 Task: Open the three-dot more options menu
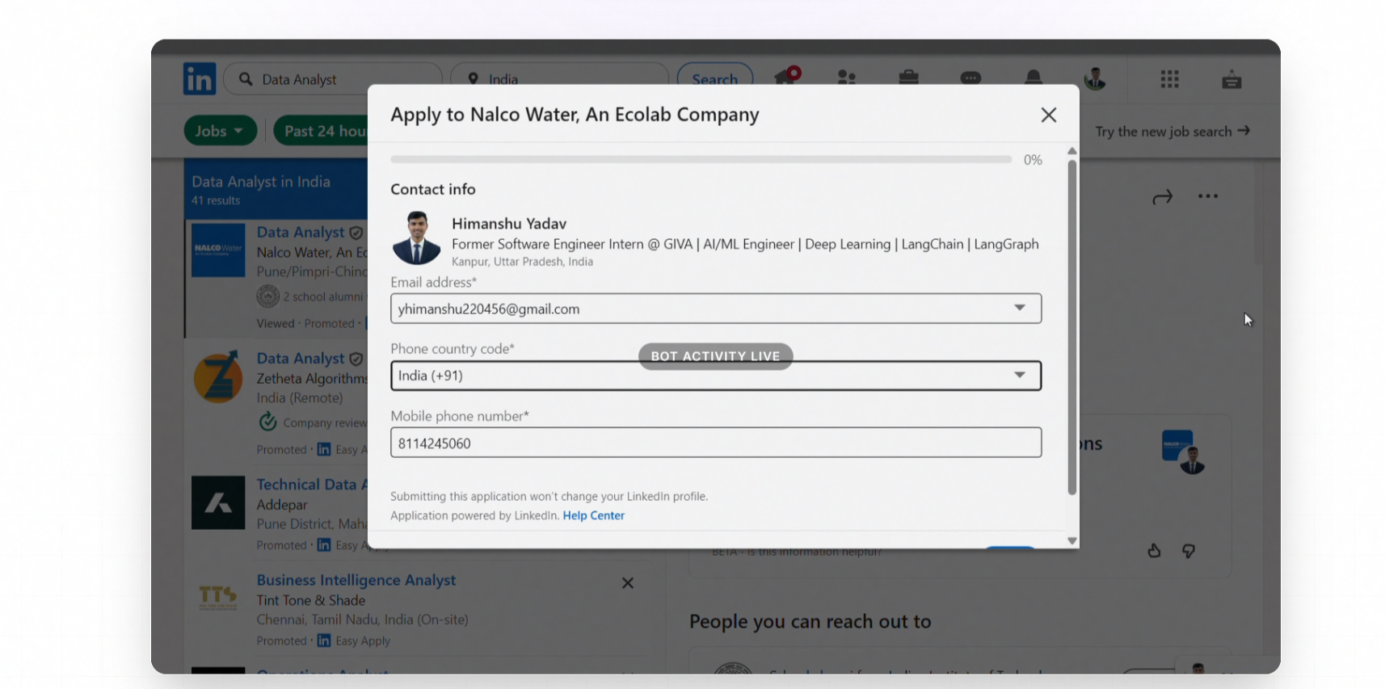[x=1208, y=196]
